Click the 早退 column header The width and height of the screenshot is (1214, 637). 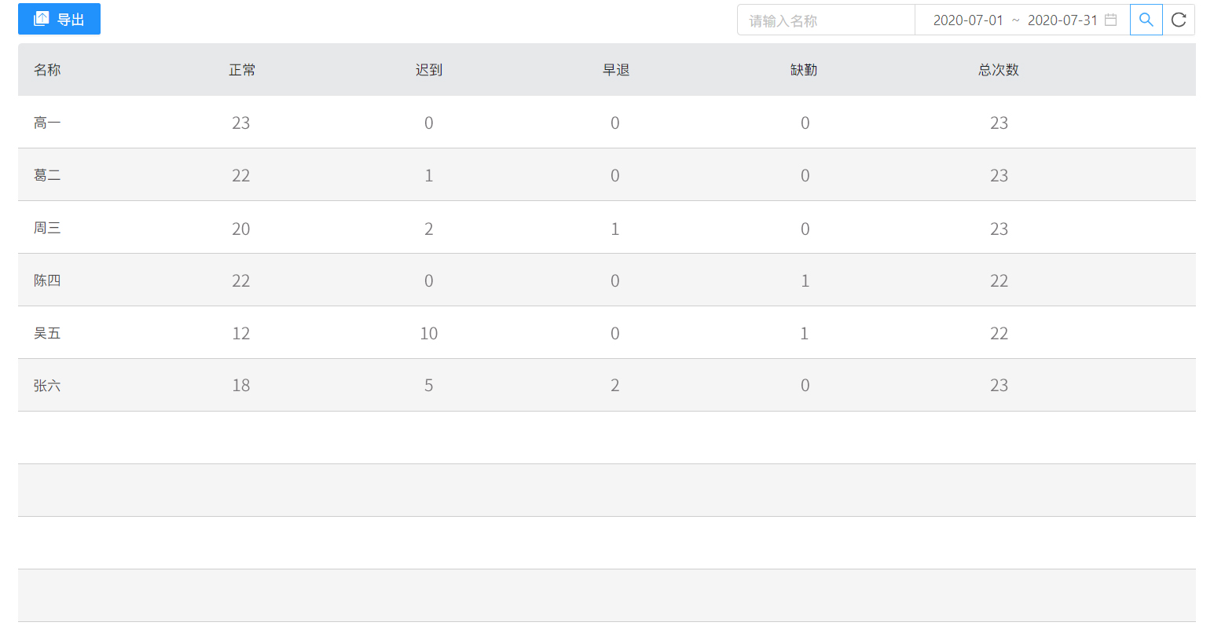click(x=616, y=70)
